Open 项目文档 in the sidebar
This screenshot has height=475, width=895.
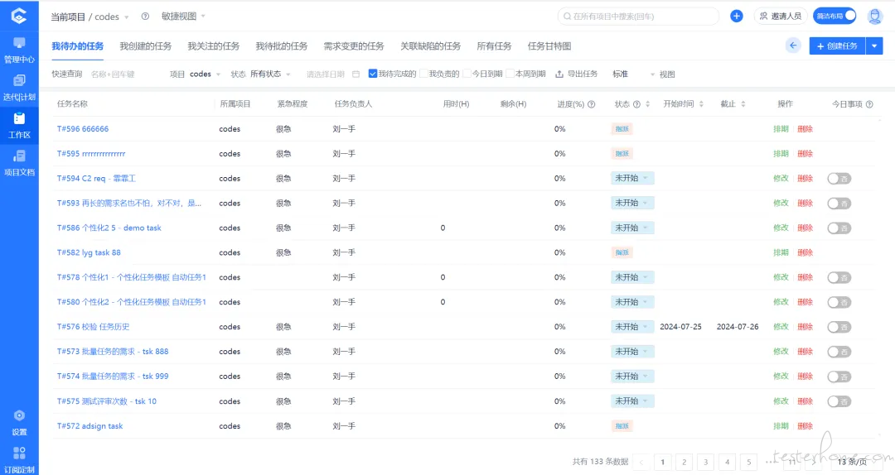click(19, 163)
